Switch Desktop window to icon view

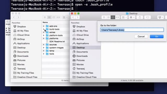pyautogui.click(x=104, y=17)
